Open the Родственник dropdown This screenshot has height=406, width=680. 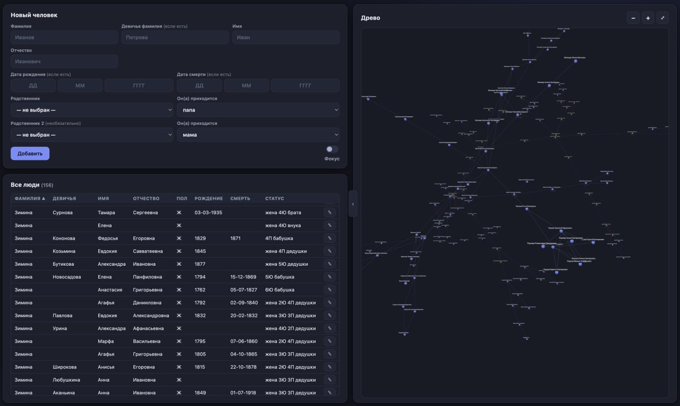[x=92, y=110]
